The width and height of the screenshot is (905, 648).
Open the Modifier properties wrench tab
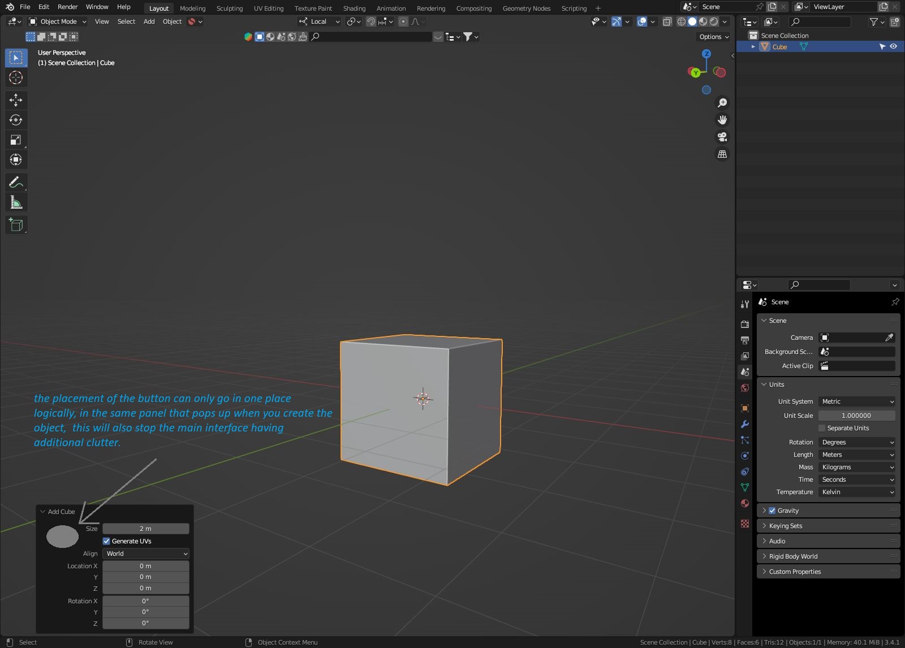745,424
